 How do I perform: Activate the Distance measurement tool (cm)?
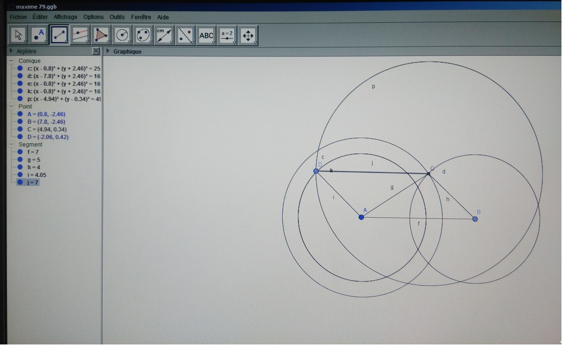point(164,35)
